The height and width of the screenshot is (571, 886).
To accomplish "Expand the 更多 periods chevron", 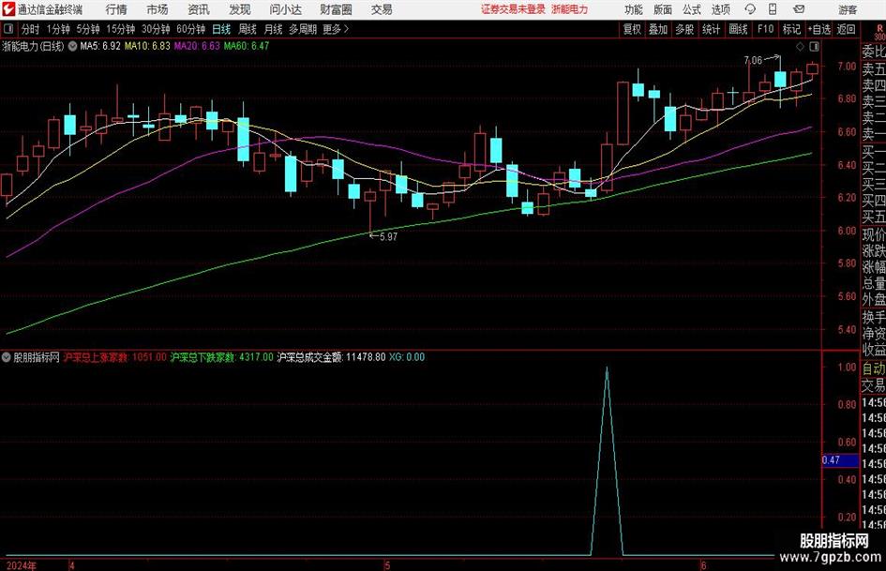I will [x=346, y=29].
